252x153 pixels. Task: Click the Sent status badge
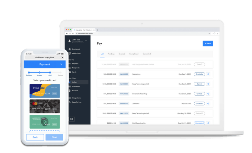[x=199, y=84]
